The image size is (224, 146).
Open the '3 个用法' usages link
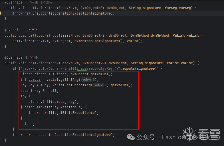pyautogui.click(x=32, y=30)
